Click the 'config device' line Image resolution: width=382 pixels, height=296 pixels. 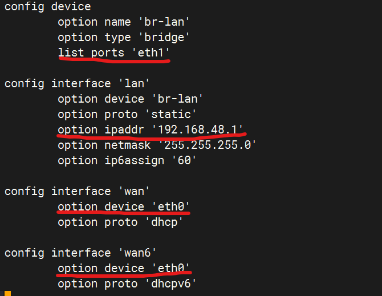(47, 7)
